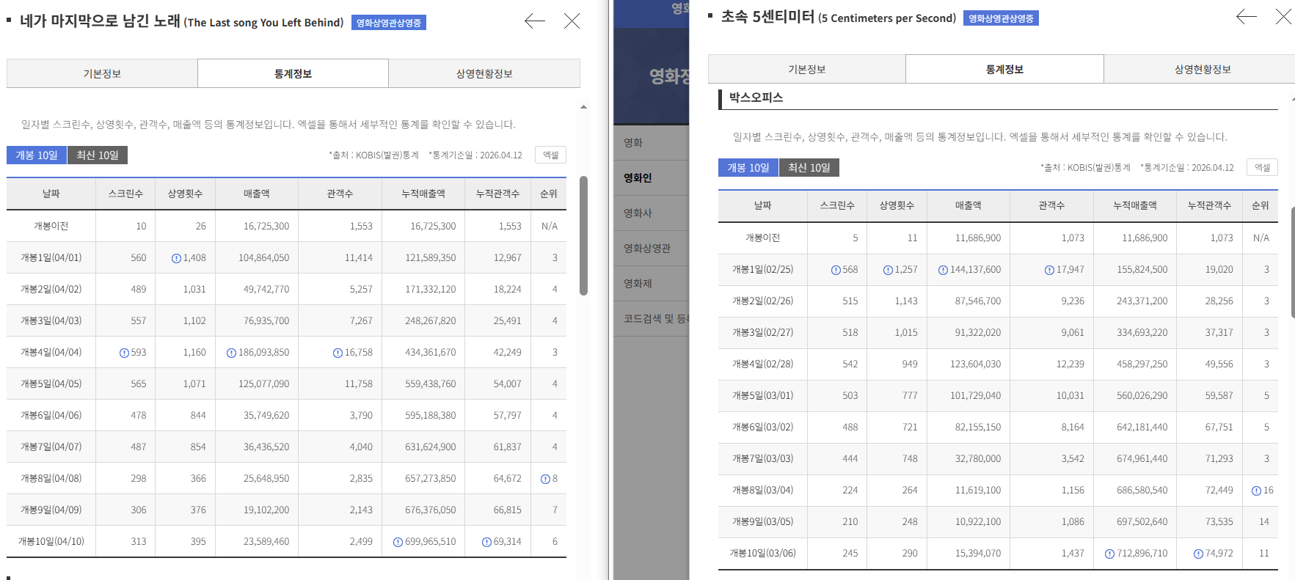1295x580 pixels.
Task: Select 개봉 10일 toggle in the 5 Centimeters panel
Action: pyautogui.click(x=748, y=168)
